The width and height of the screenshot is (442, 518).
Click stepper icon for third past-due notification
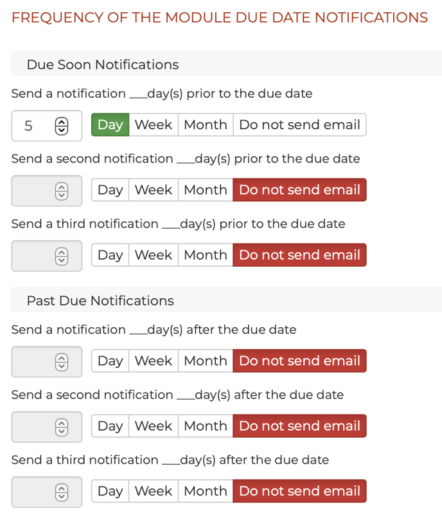tap(61, 492)
